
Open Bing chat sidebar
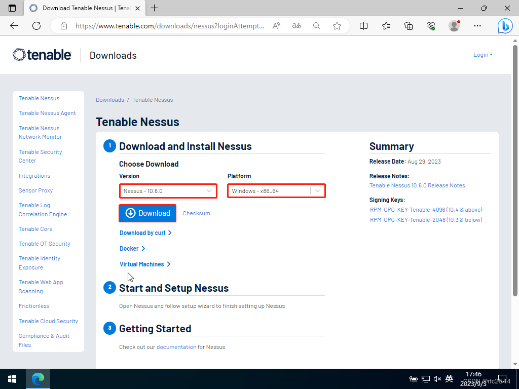click(x=505, y=26)
